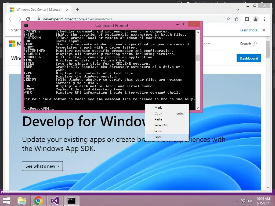
Task: Follow the Learn more link
Action: point(248,30)
